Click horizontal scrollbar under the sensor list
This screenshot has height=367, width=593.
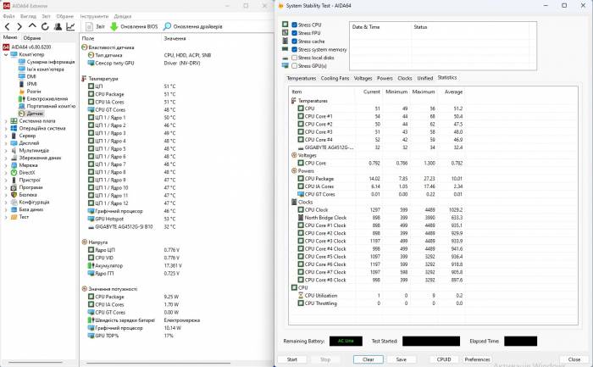[158, 364]
